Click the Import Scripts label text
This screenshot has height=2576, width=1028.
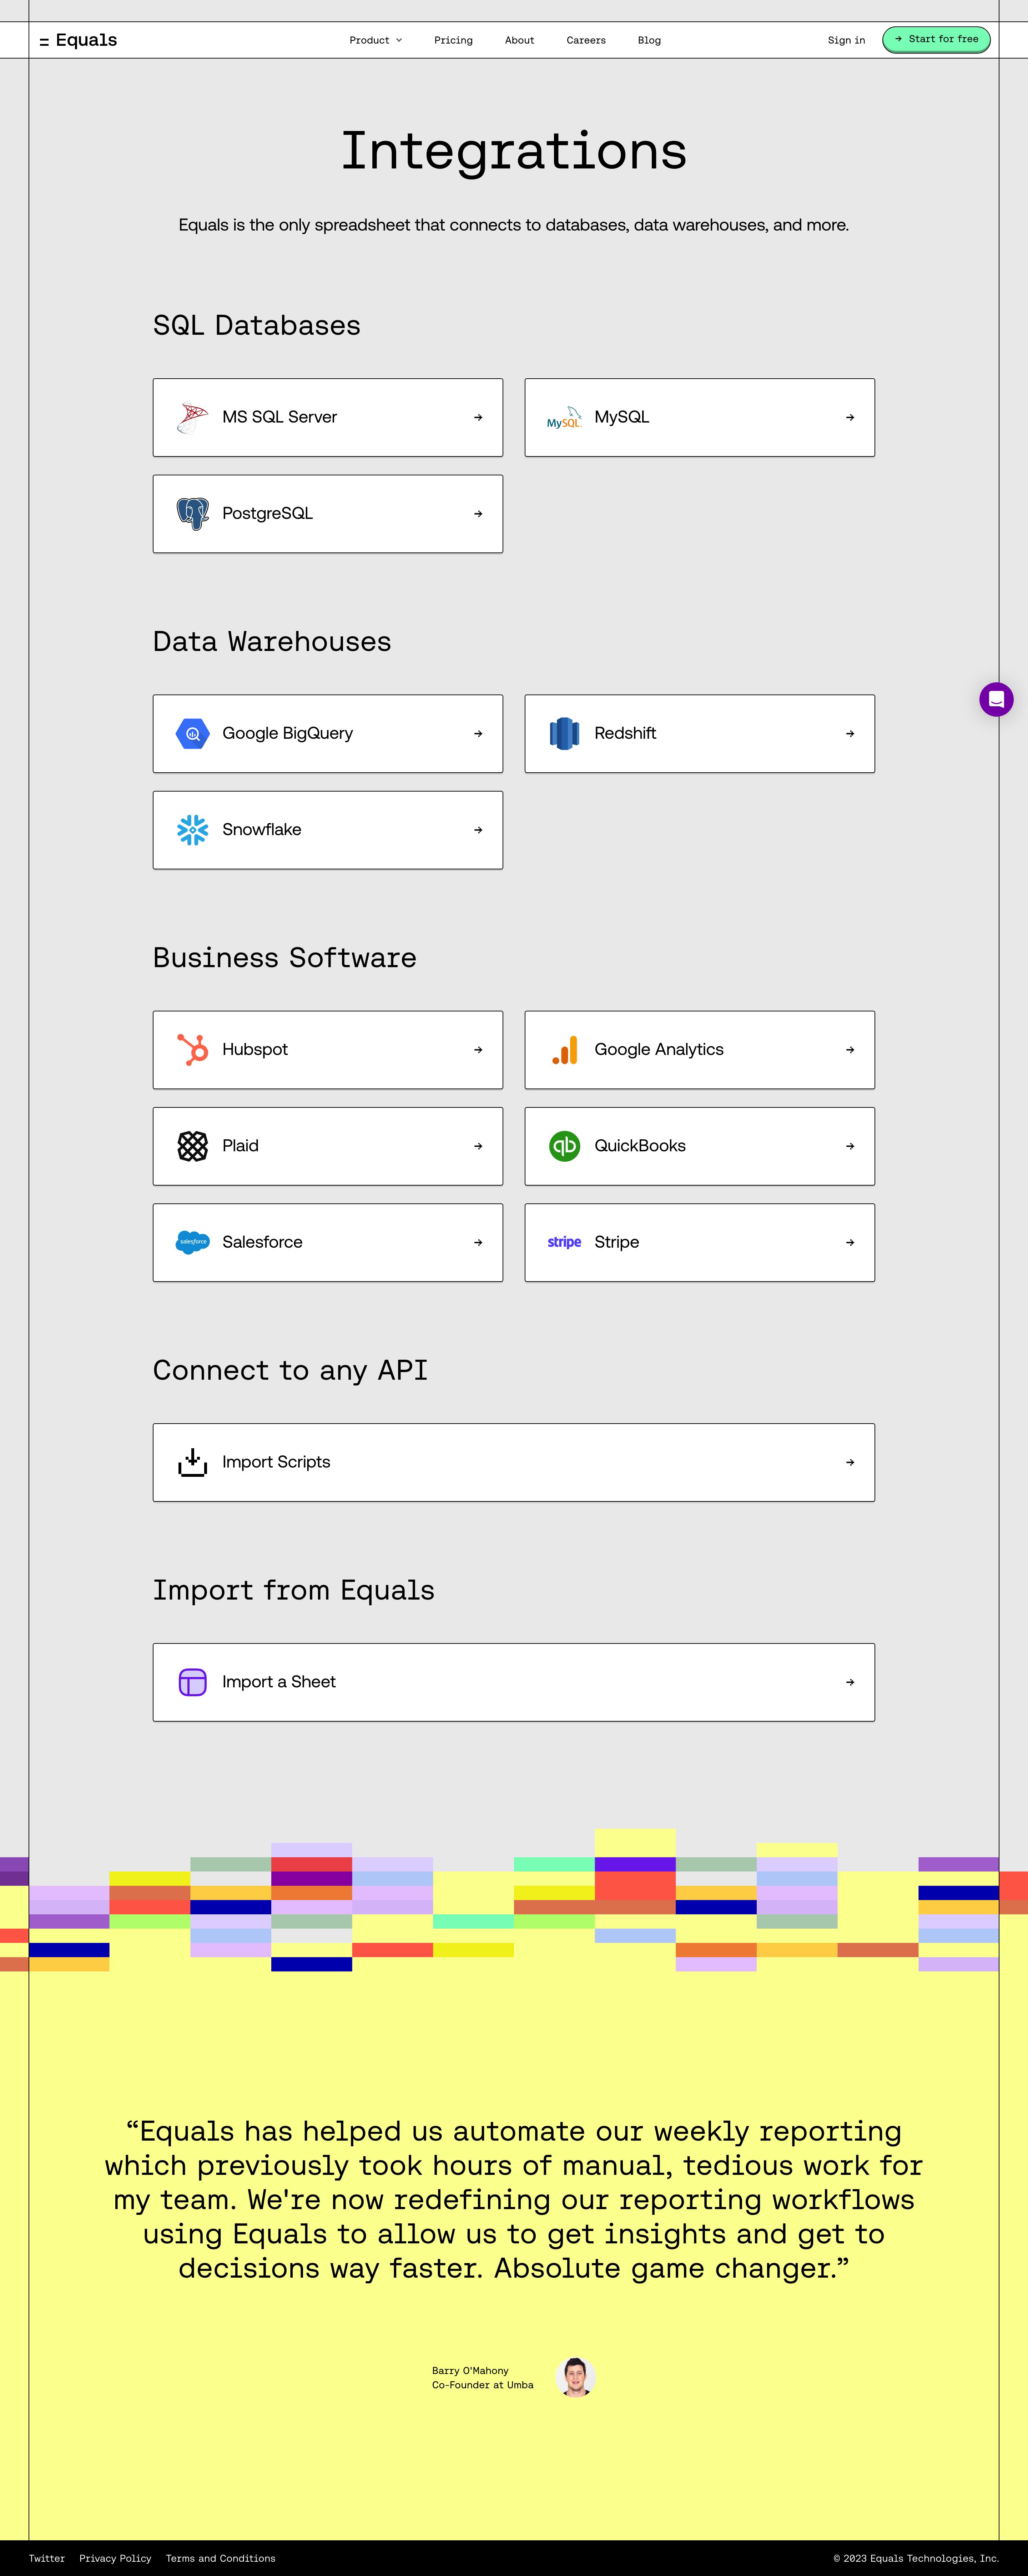(276, 1462)
